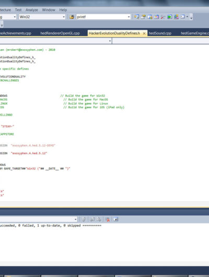
Task: Click Find Message in Code output icon
Action: (84, 220)
